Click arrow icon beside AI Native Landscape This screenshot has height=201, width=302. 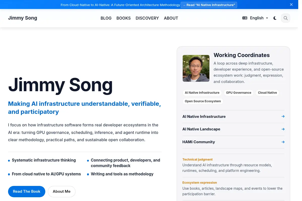(x=283, y=129)
